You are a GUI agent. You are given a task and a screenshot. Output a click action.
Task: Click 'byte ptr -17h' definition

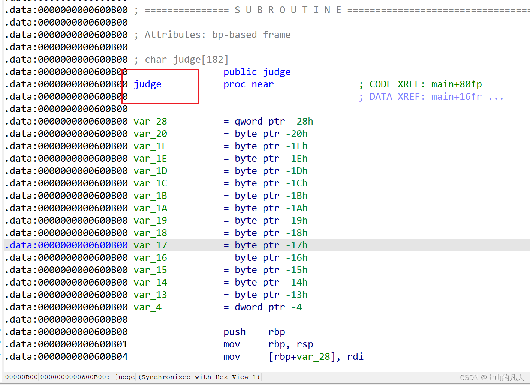[271, 245]
